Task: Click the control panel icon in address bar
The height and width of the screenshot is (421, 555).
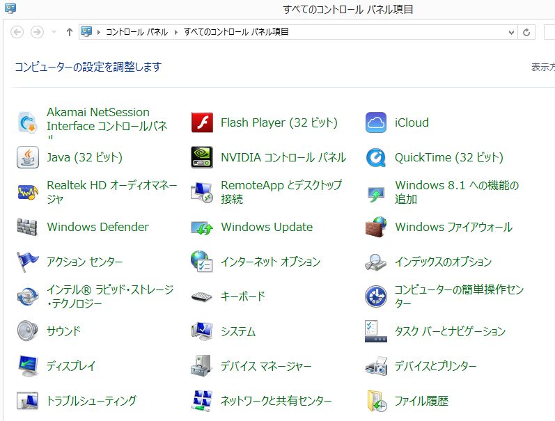Action: pos(86,32)
